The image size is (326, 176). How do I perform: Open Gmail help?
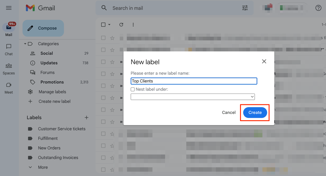318,8
